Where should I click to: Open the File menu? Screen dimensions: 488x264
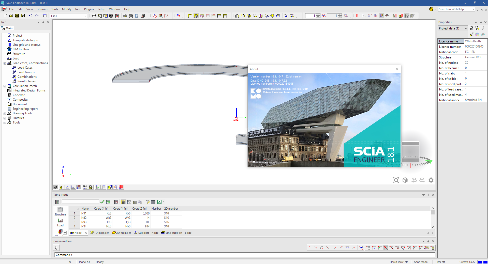pos(11,9)
